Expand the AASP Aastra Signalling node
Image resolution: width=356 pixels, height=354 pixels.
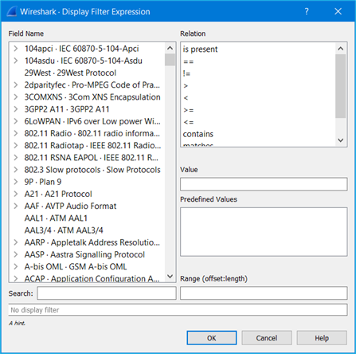click(16, 254)
